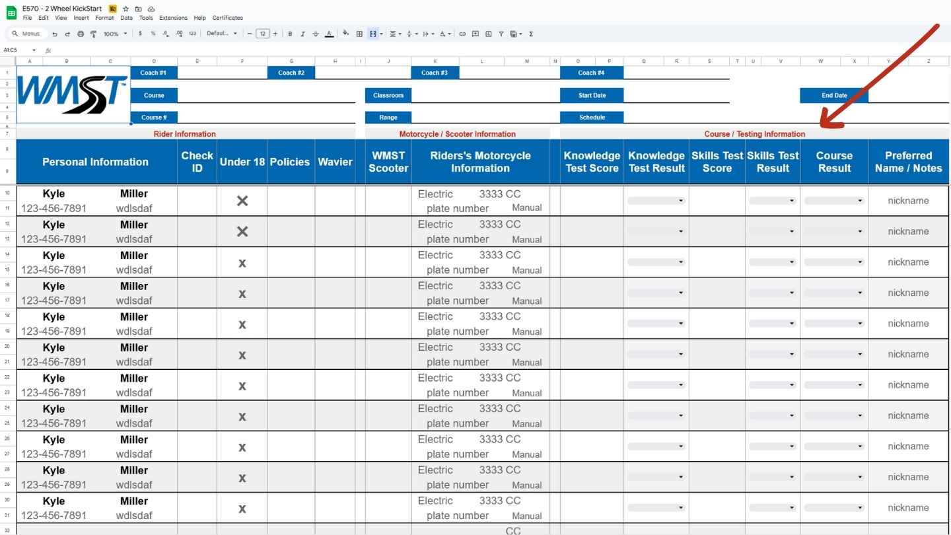Star this spreadsheet document
Screen dimensions: 951x535
click(125, 9)
